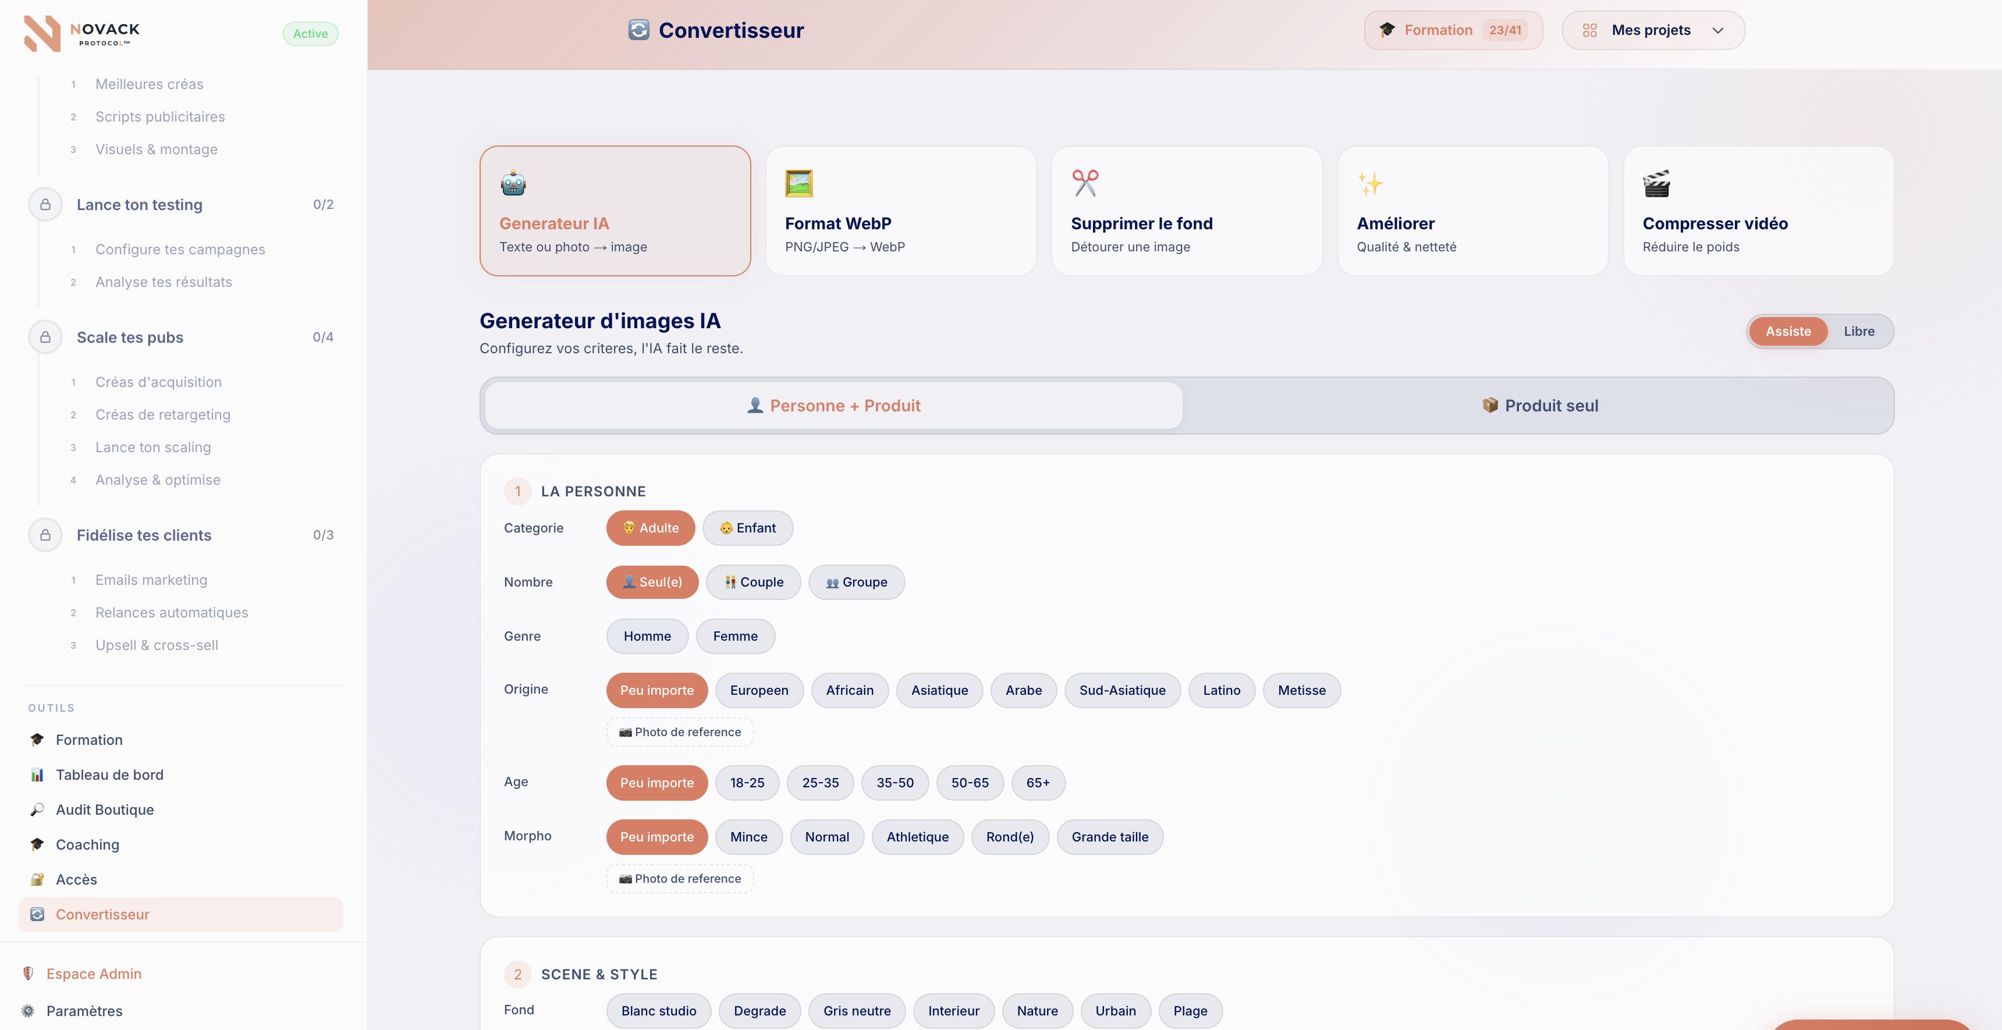Viewport: 2002px width, 1030px height.
Task: Switch generator mode to Libre
Action: click(x=1858, y=331)
